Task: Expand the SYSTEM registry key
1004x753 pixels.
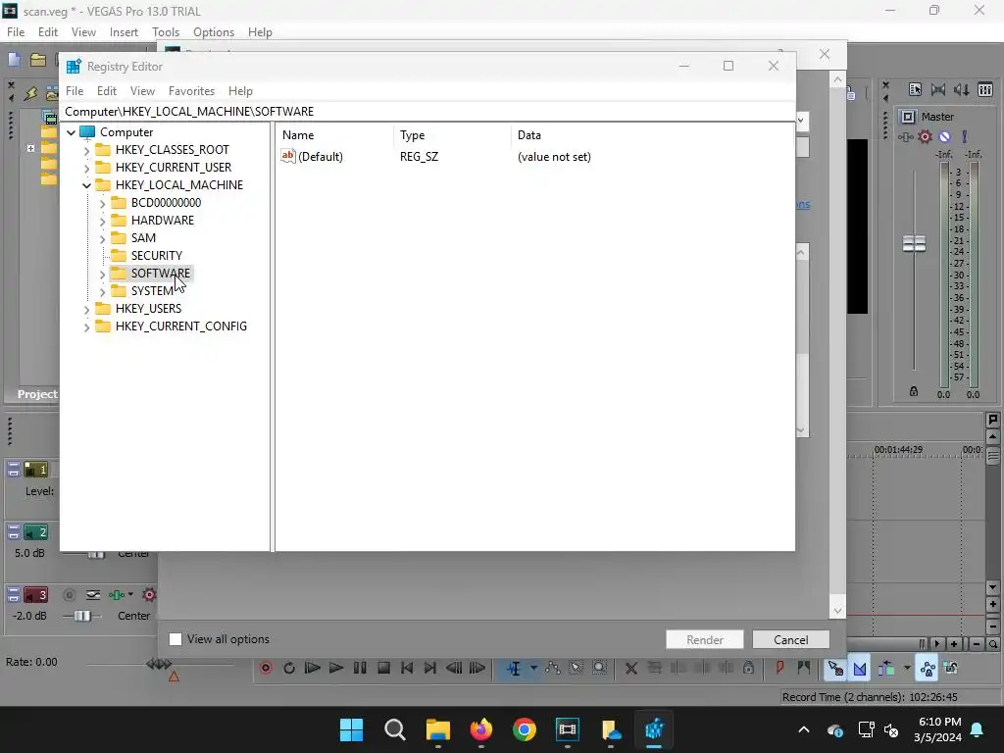Action: coord(102,291)
